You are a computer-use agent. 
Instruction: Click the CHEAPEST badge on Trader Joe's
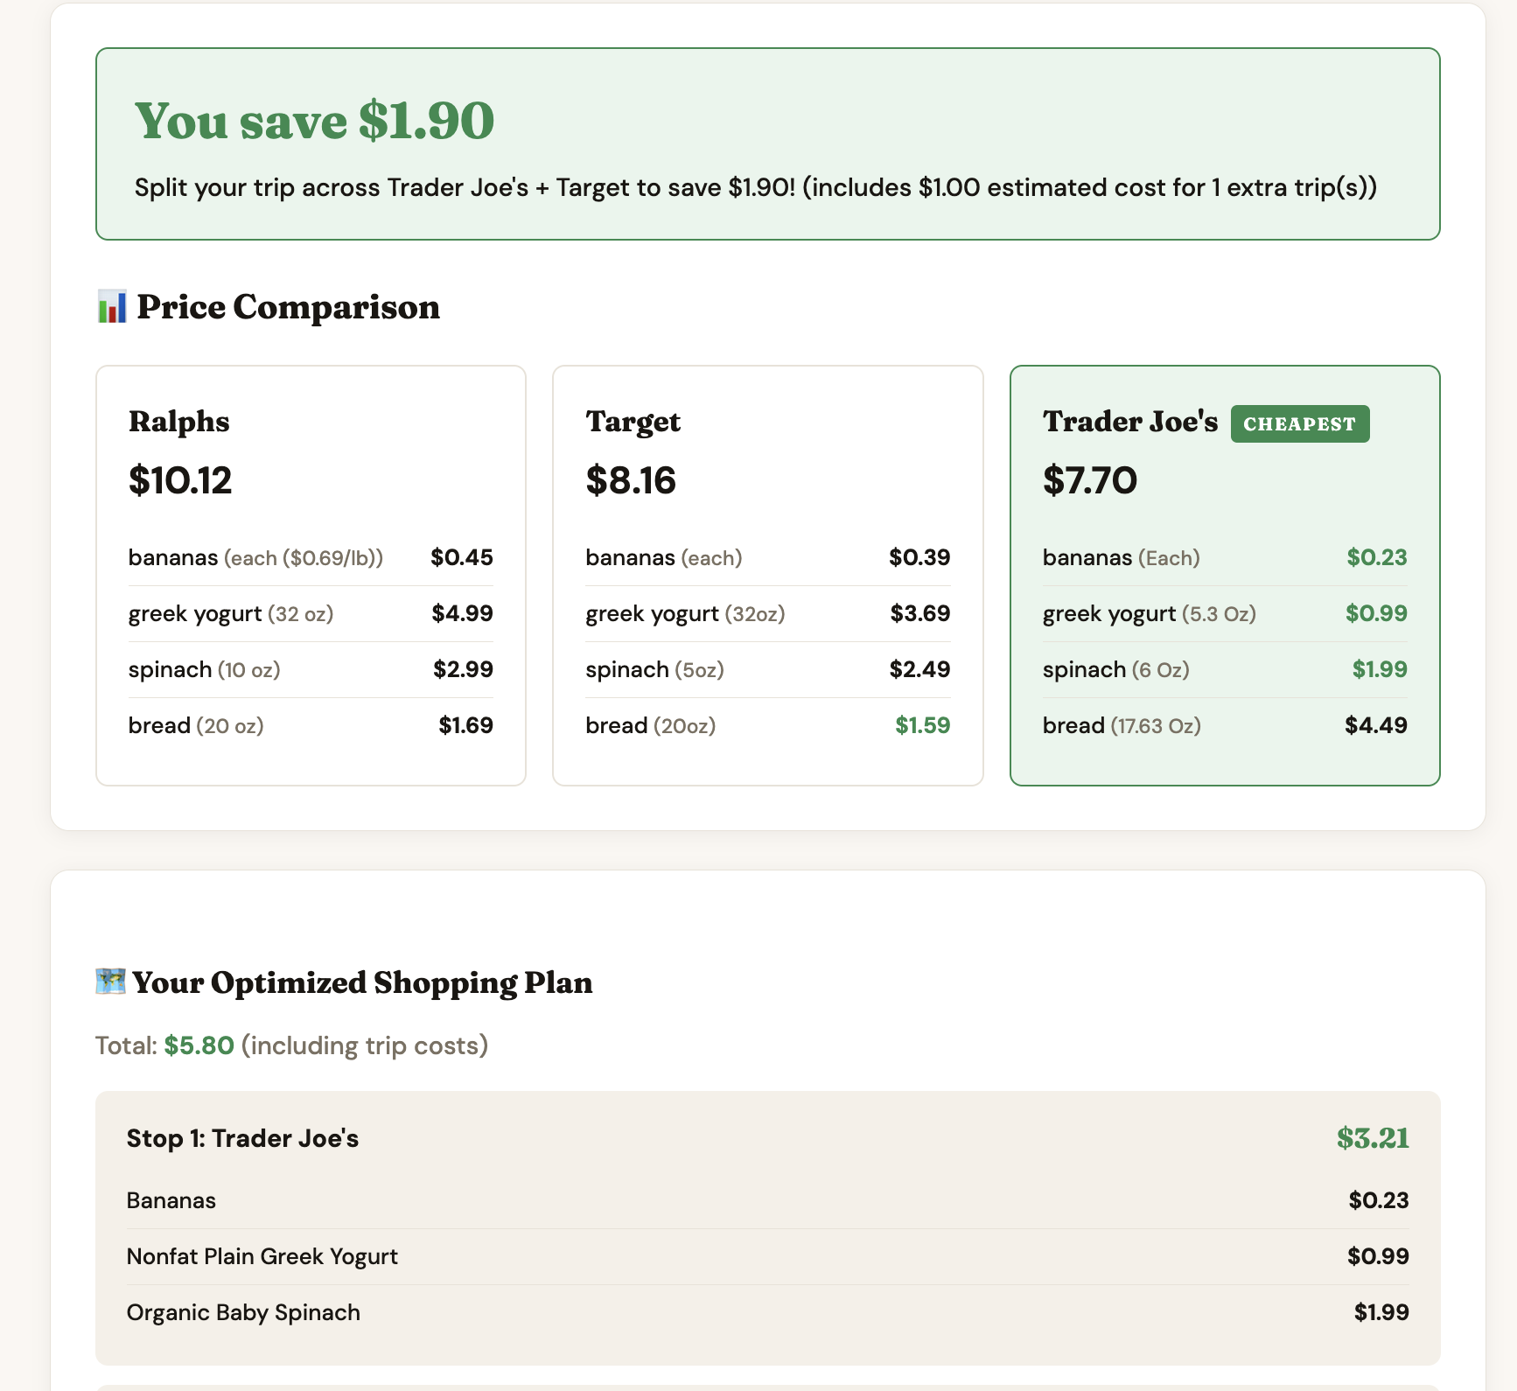1299,424
